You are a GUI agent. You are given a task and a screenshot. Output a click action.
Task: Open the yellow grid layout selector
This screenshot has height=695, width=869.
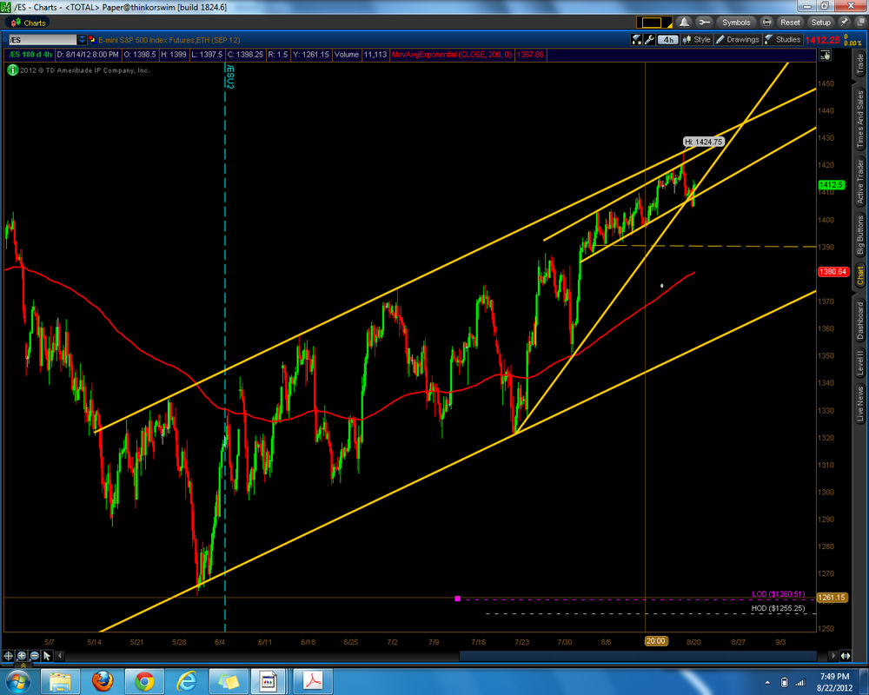click(654, 23)
